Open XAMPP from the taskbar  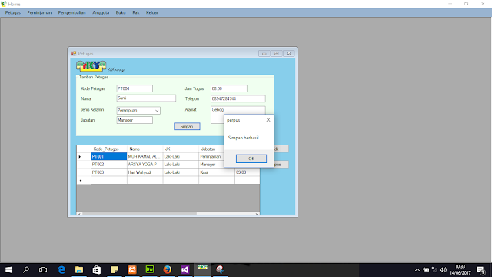(132, 270)
